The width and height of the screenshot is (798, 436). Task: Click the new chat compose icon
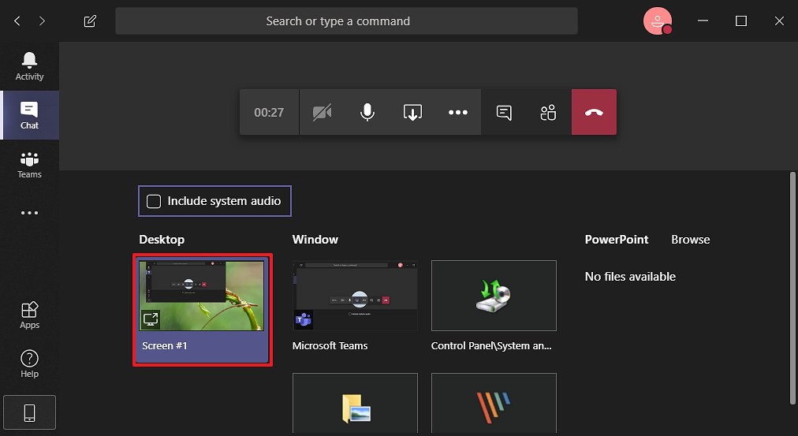click(90, 21)
